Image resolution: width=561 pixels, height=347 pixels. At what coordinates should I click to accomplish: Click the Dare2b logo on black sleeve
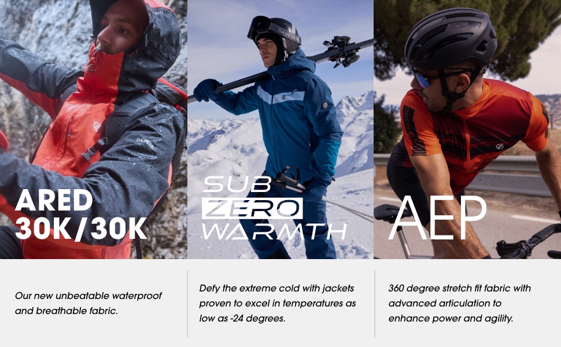tap(145, 143)
